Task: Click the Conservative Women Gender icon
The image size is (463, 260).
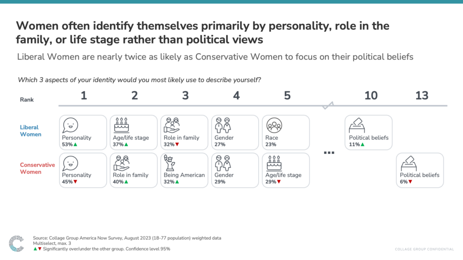Action: tap(222, 163)
